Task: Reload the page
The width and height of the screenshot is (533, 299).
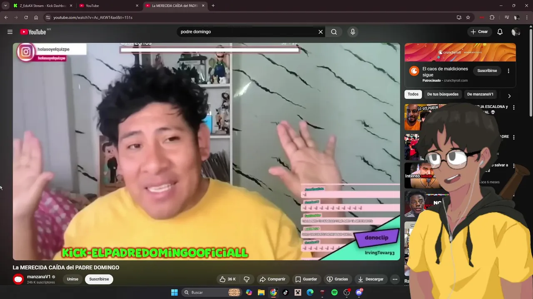Action: [x=26, y=17]
